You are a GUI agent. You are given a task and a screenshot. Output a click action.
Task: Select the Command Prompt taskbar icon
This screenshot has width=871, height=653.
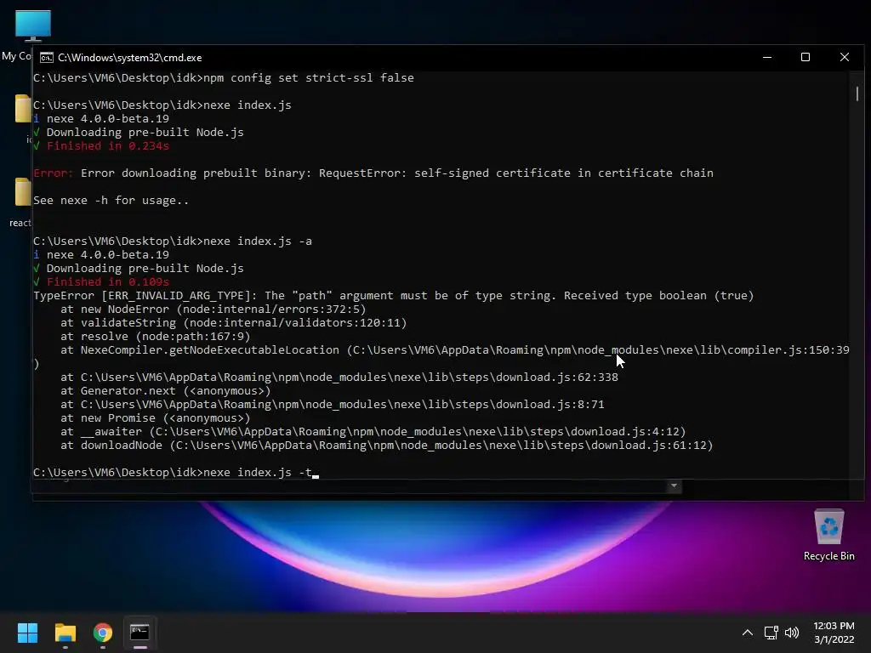pyautogui.click(x=139, y=633)
